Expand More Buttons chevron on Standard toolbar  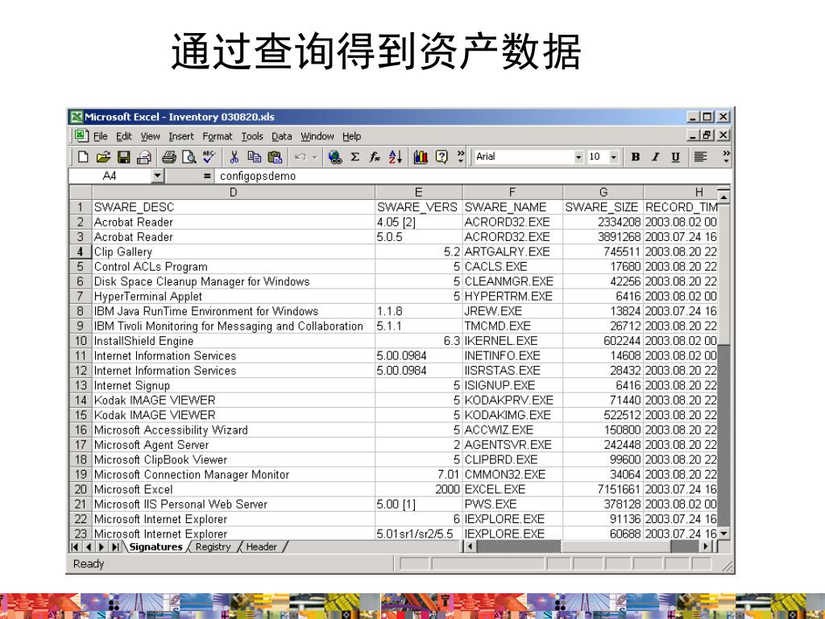(461, 156)
